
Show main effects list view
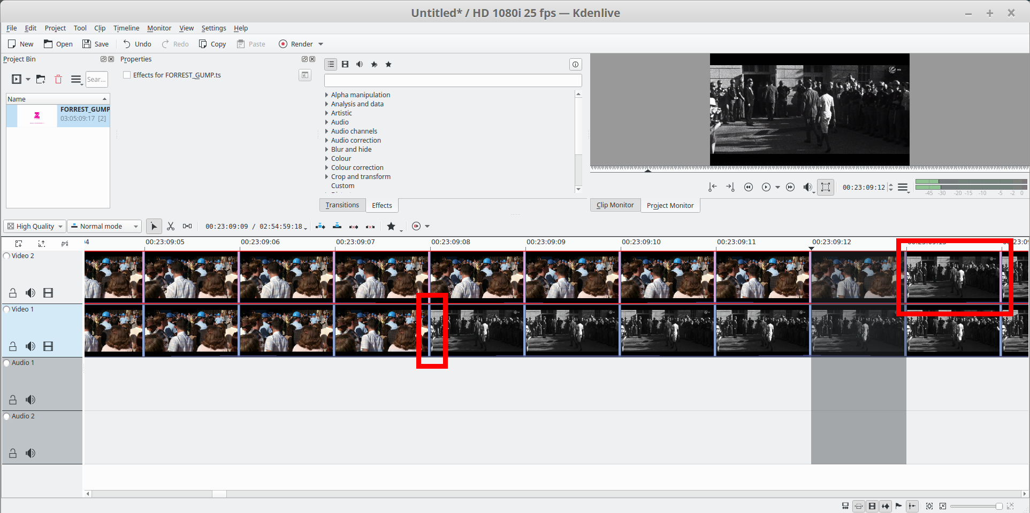331,64
